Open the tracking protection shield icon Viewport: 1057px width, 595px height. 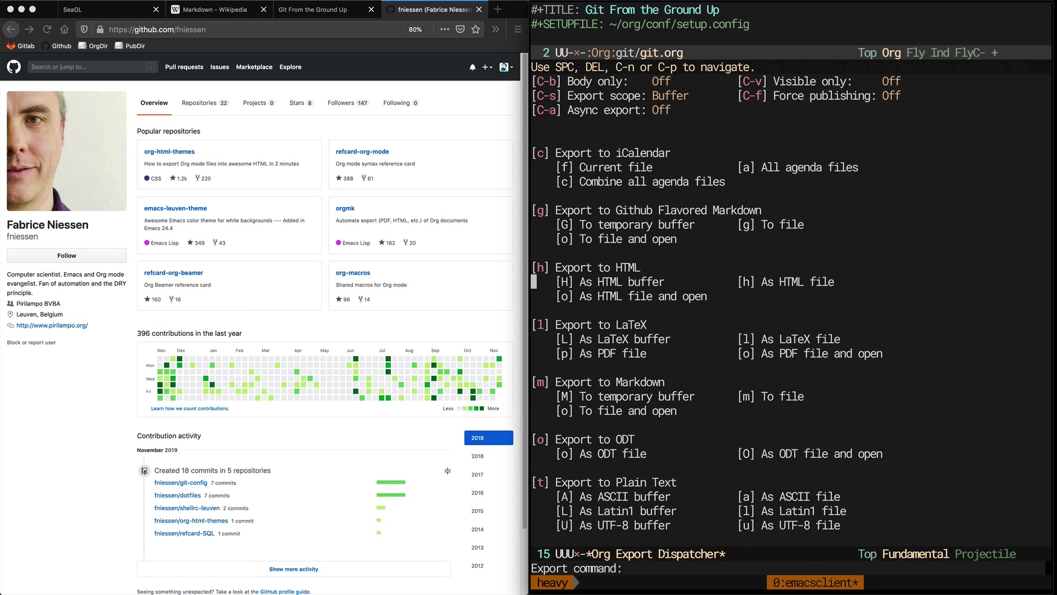click(84, 29)
